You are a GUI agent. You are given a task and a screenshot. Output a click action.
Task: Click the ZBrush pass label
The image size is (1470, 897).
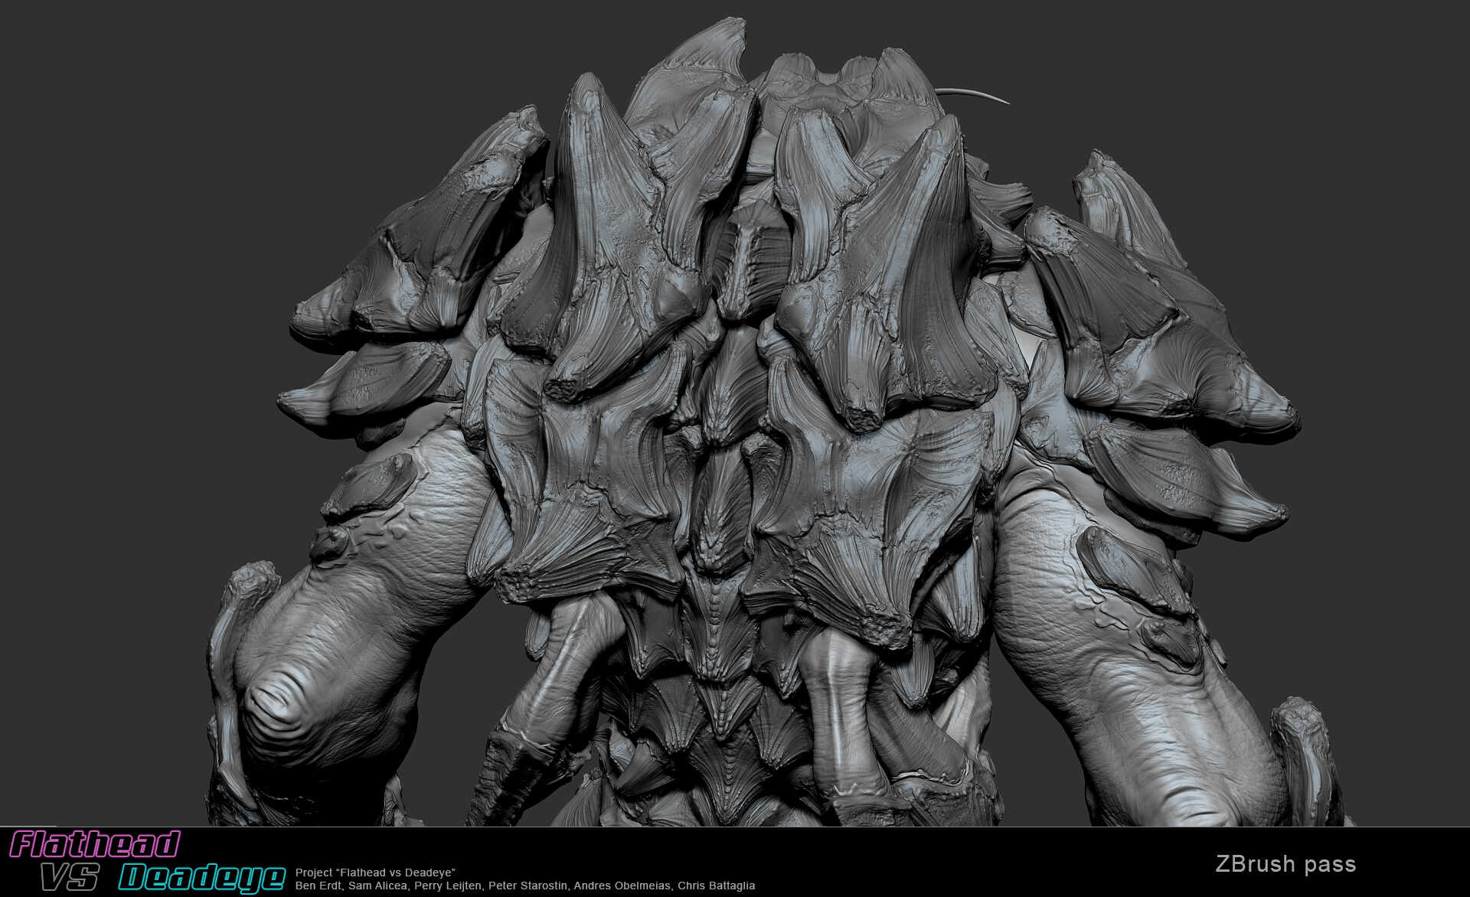point(1285,864)
